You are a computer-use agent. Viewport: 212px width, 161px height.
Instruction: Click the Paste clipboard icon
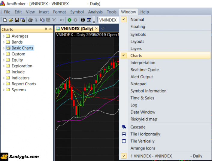tap(48, 20)
